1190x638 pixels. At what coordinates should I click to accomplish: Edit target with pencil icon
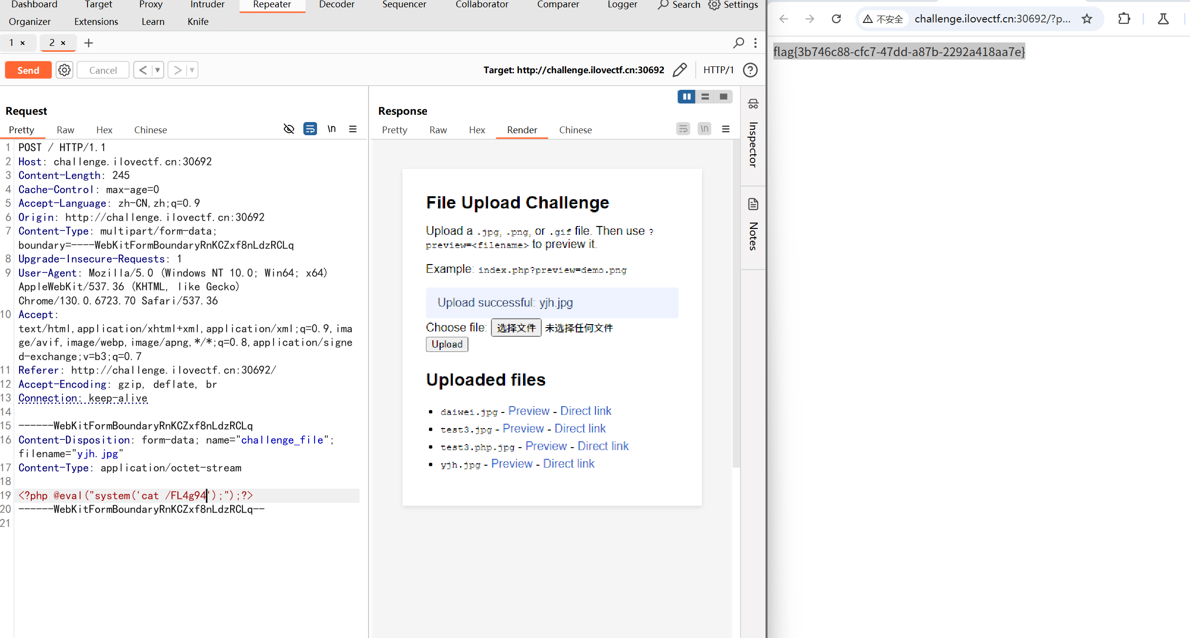(680, 70)
